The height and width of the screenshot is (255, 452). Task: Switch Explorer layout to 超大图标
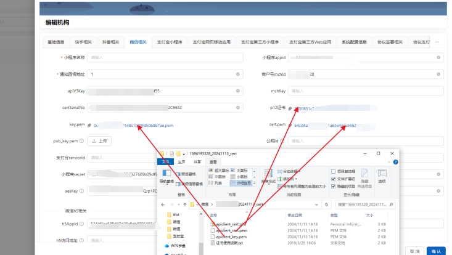pyautogui.click(x=218, y=171)
